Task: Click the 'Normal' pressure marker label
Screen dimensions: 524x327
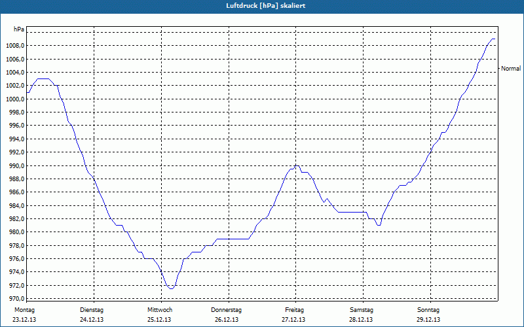Action: (511, 69)
